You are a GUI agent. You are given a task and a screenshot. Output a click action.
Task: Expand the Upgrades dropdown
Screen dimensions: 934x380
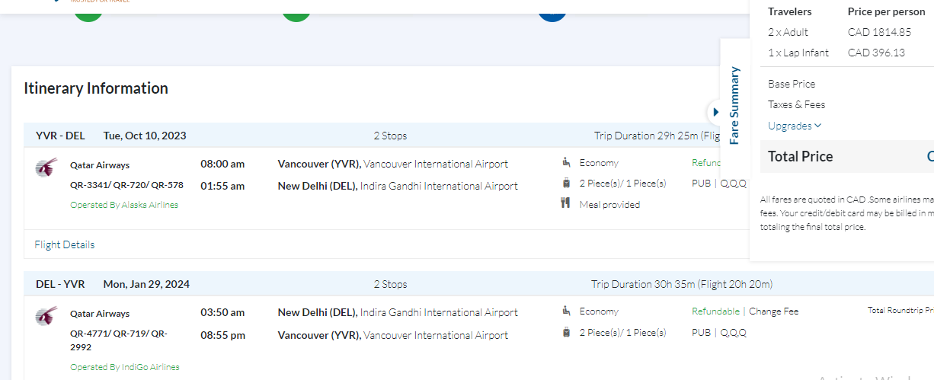[x=795, y=126]
